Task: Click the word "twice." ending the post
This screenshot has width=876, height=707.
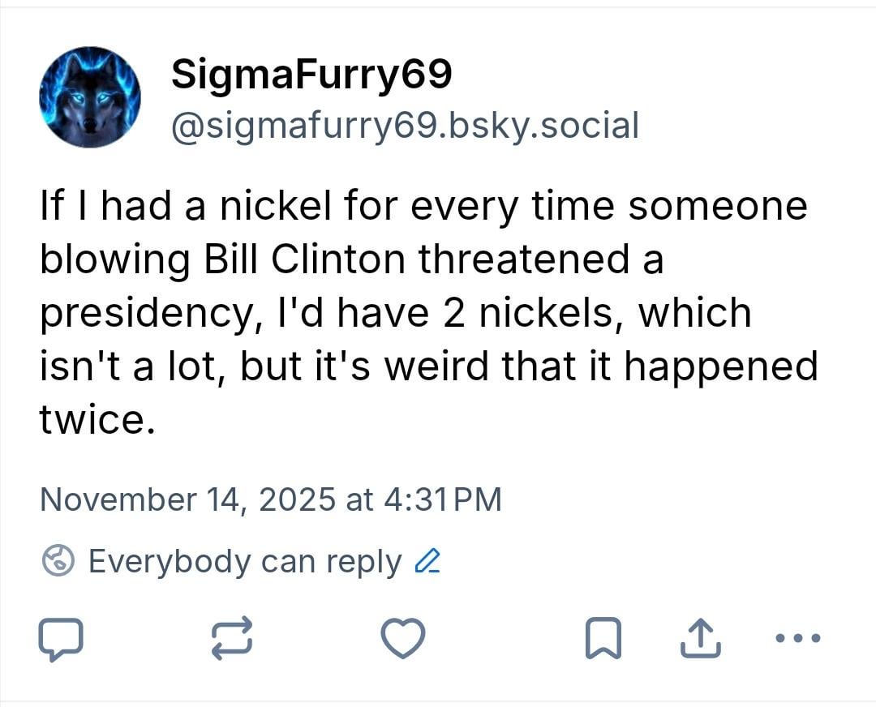Action: click(x=97, y=420)
